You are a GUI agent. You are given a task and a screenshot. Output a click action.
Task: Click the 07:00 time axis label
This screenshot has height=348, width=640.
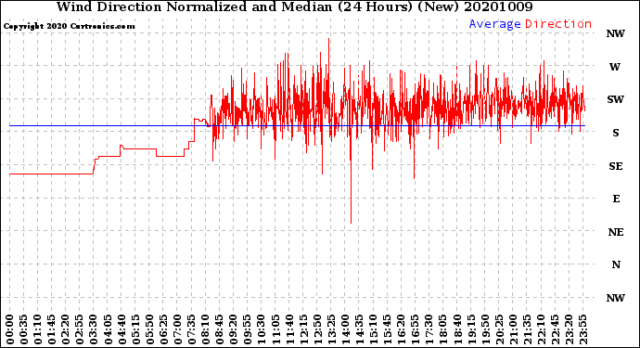click(x=177, y=329)
